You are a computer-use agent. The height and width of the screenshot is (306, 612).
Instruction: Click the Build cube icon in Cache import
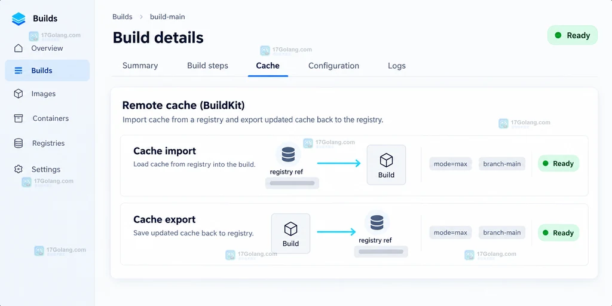(x=386, y=160)
